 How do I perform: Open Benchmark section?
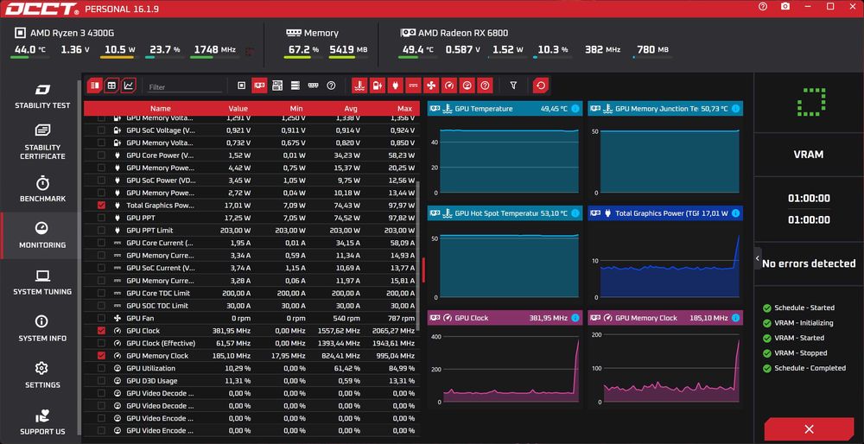coord(42,189)
